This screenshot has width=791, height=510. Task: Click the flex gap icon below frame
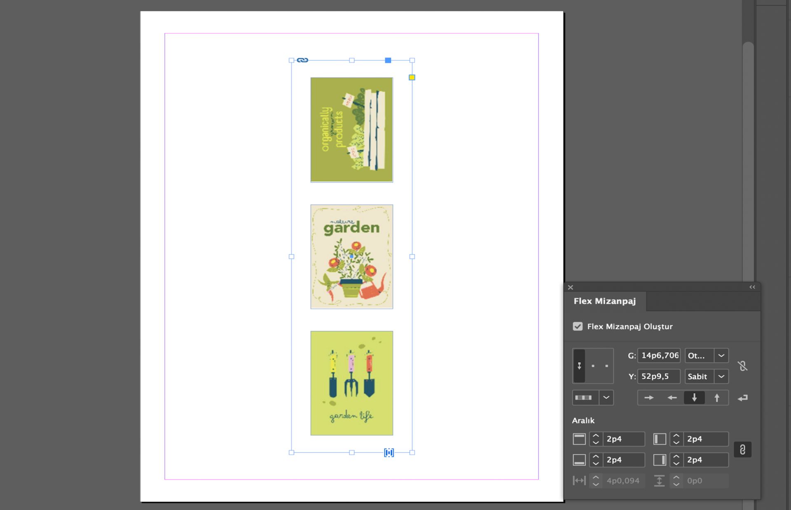[389, 453]
